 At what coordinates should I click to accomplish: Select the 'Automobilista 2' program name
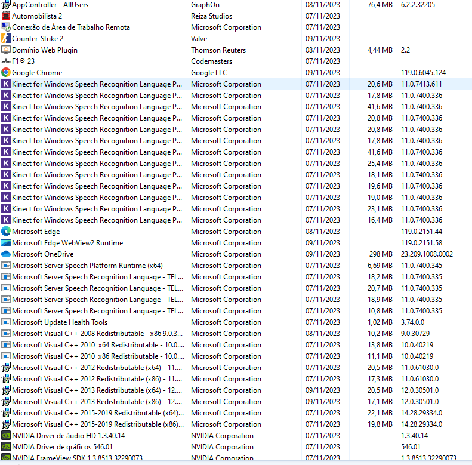37,16
